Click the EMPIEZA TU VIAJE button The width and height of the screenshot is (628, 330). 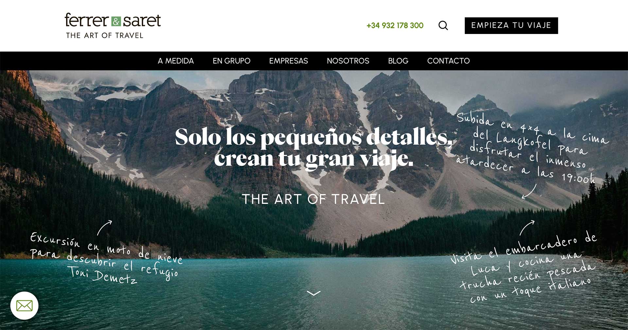tap(511, 26)
